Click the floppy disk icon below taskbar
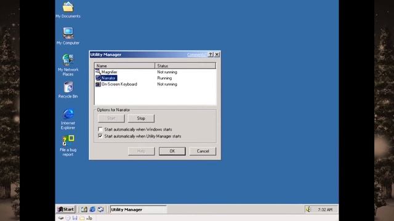This screenshot has height=221, width=394. pos(75,218)
